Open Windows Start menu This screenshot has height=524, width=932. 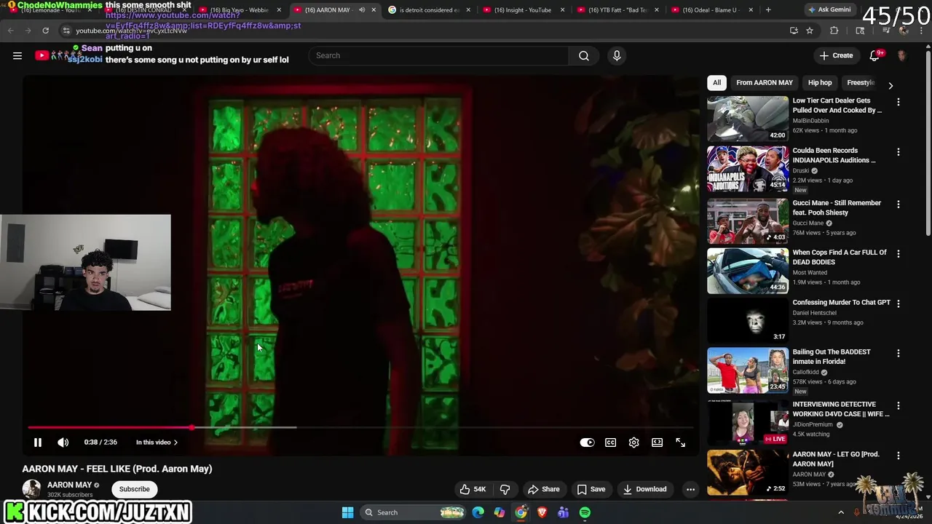click(347, 512)
